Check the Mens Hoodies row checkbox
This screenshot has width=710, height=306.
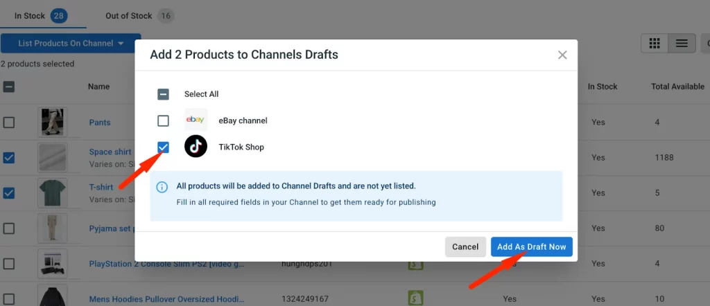[x=9, y=299]
